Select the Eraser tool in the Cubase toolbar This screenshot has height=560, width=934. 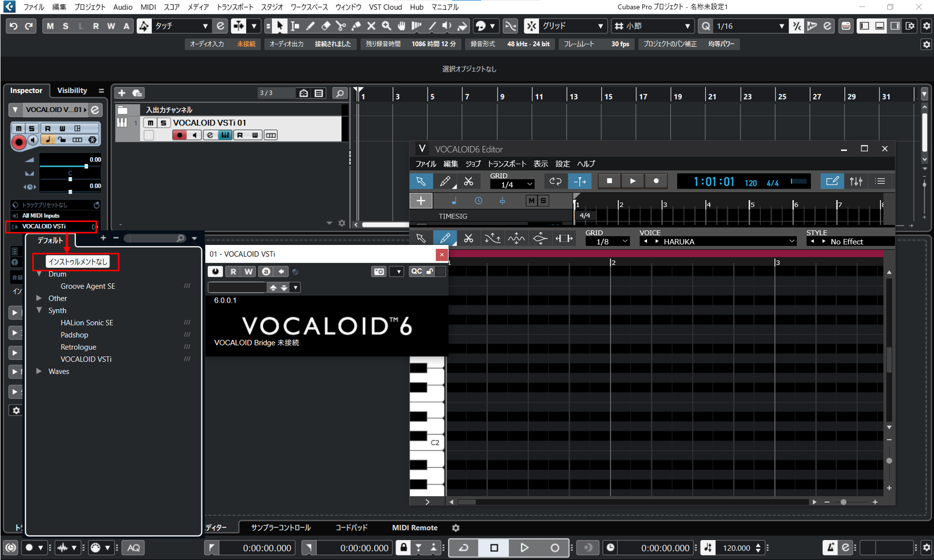[325, 26]
